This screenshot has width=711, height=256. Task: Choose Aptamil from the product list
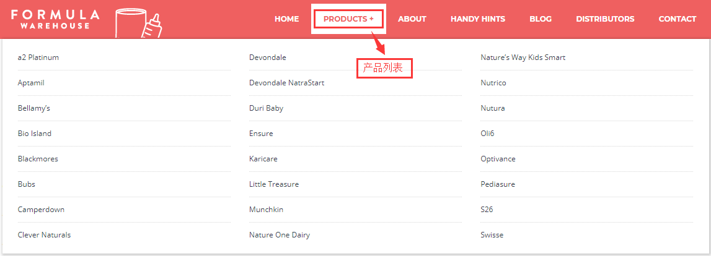31,83
